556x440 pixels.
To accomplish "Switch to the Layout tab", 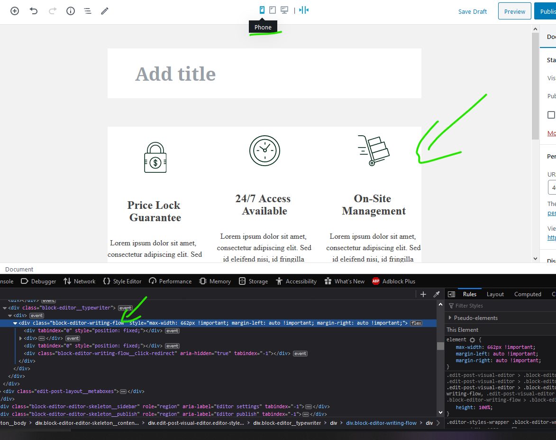I will point(495,294).
